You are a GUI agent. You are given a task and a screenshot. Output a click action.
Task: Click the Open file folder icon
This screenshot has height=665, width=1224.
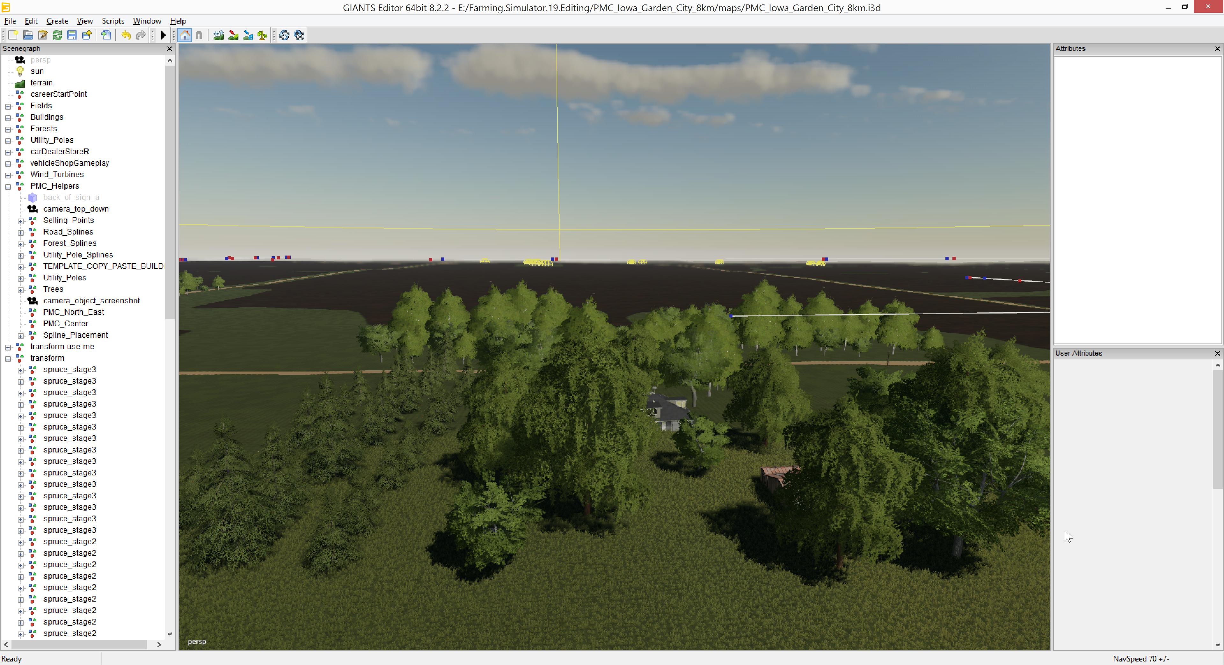click(x=28, y=35)
